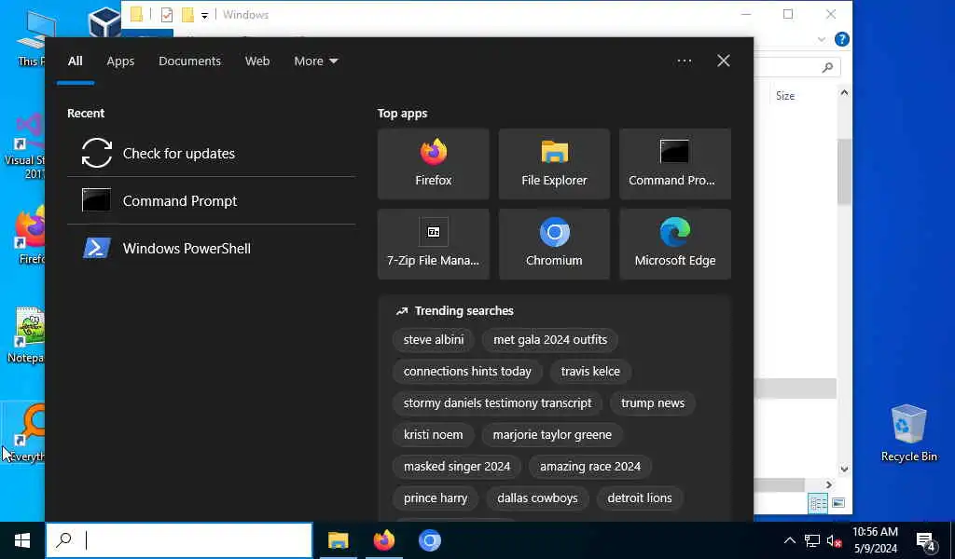This screenshot has width=955, height=559.
Task: Select detroit lions trending search
Action: (x=640, y=498)
